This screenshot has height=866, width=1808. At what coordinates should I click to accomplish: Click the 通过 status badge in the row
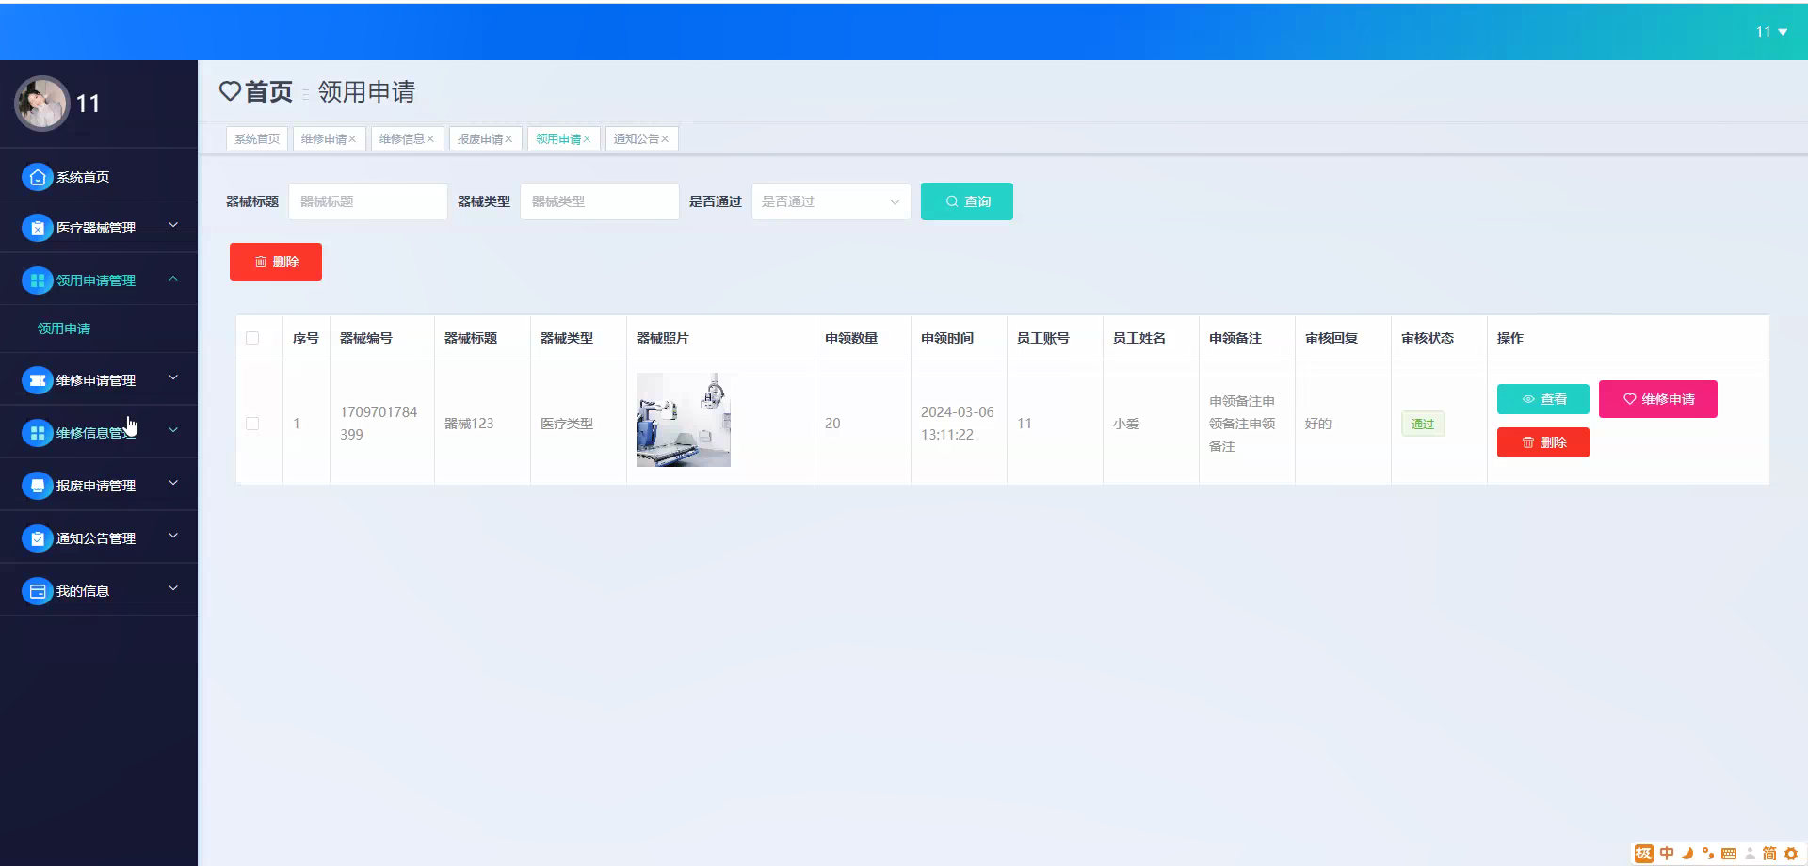tap(1422, 424)
